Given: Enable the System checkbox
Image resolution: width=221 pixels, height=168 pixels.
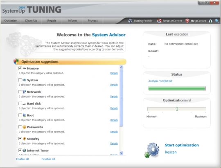Looking at the screenshot, I should 20,80.
